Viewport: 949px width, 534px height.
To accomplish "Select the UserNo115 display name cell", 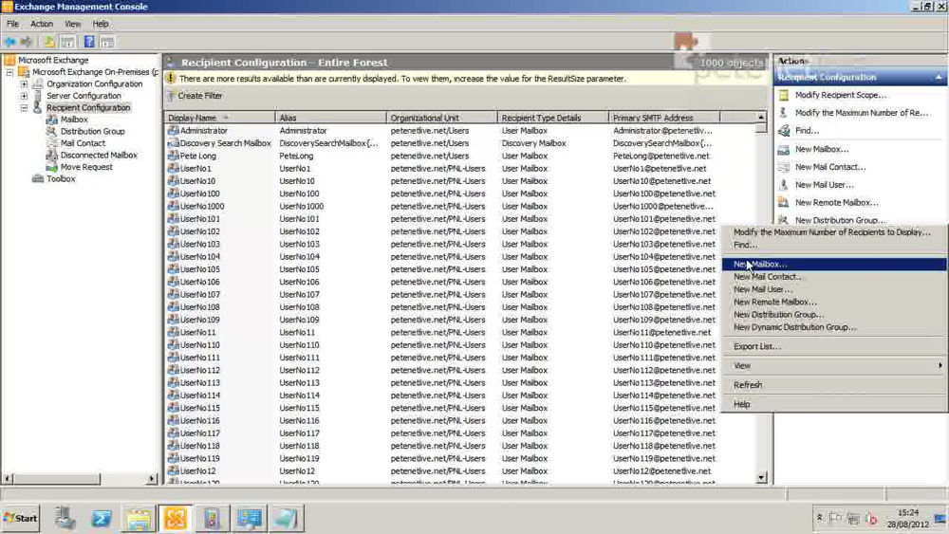I will (199, 408).
